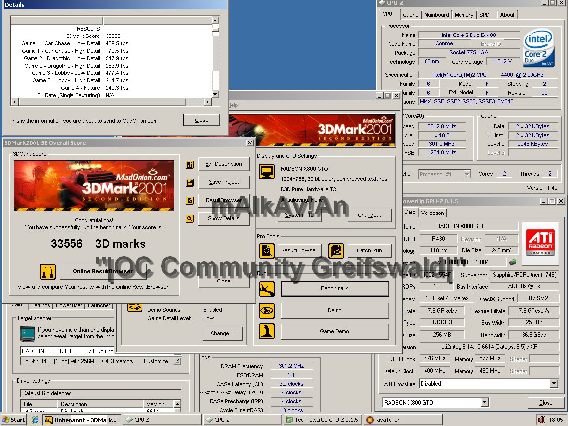This screenshot has width=568, height=426.
Task: Click the Pro Tools ResultBrowser magnifier icon
Action: click(267, 250)
